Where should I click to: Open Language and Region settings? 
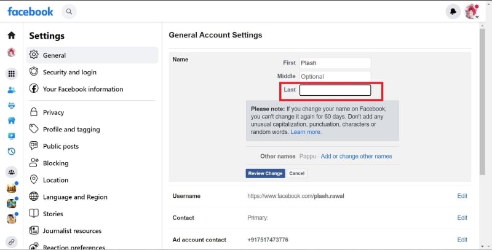coord(92,197)
